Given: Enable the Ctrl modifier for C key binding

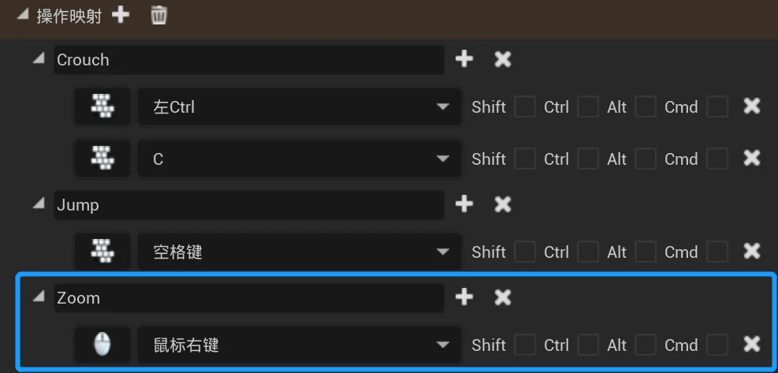Looking at the screenshot, I should [x=588, y=159].
